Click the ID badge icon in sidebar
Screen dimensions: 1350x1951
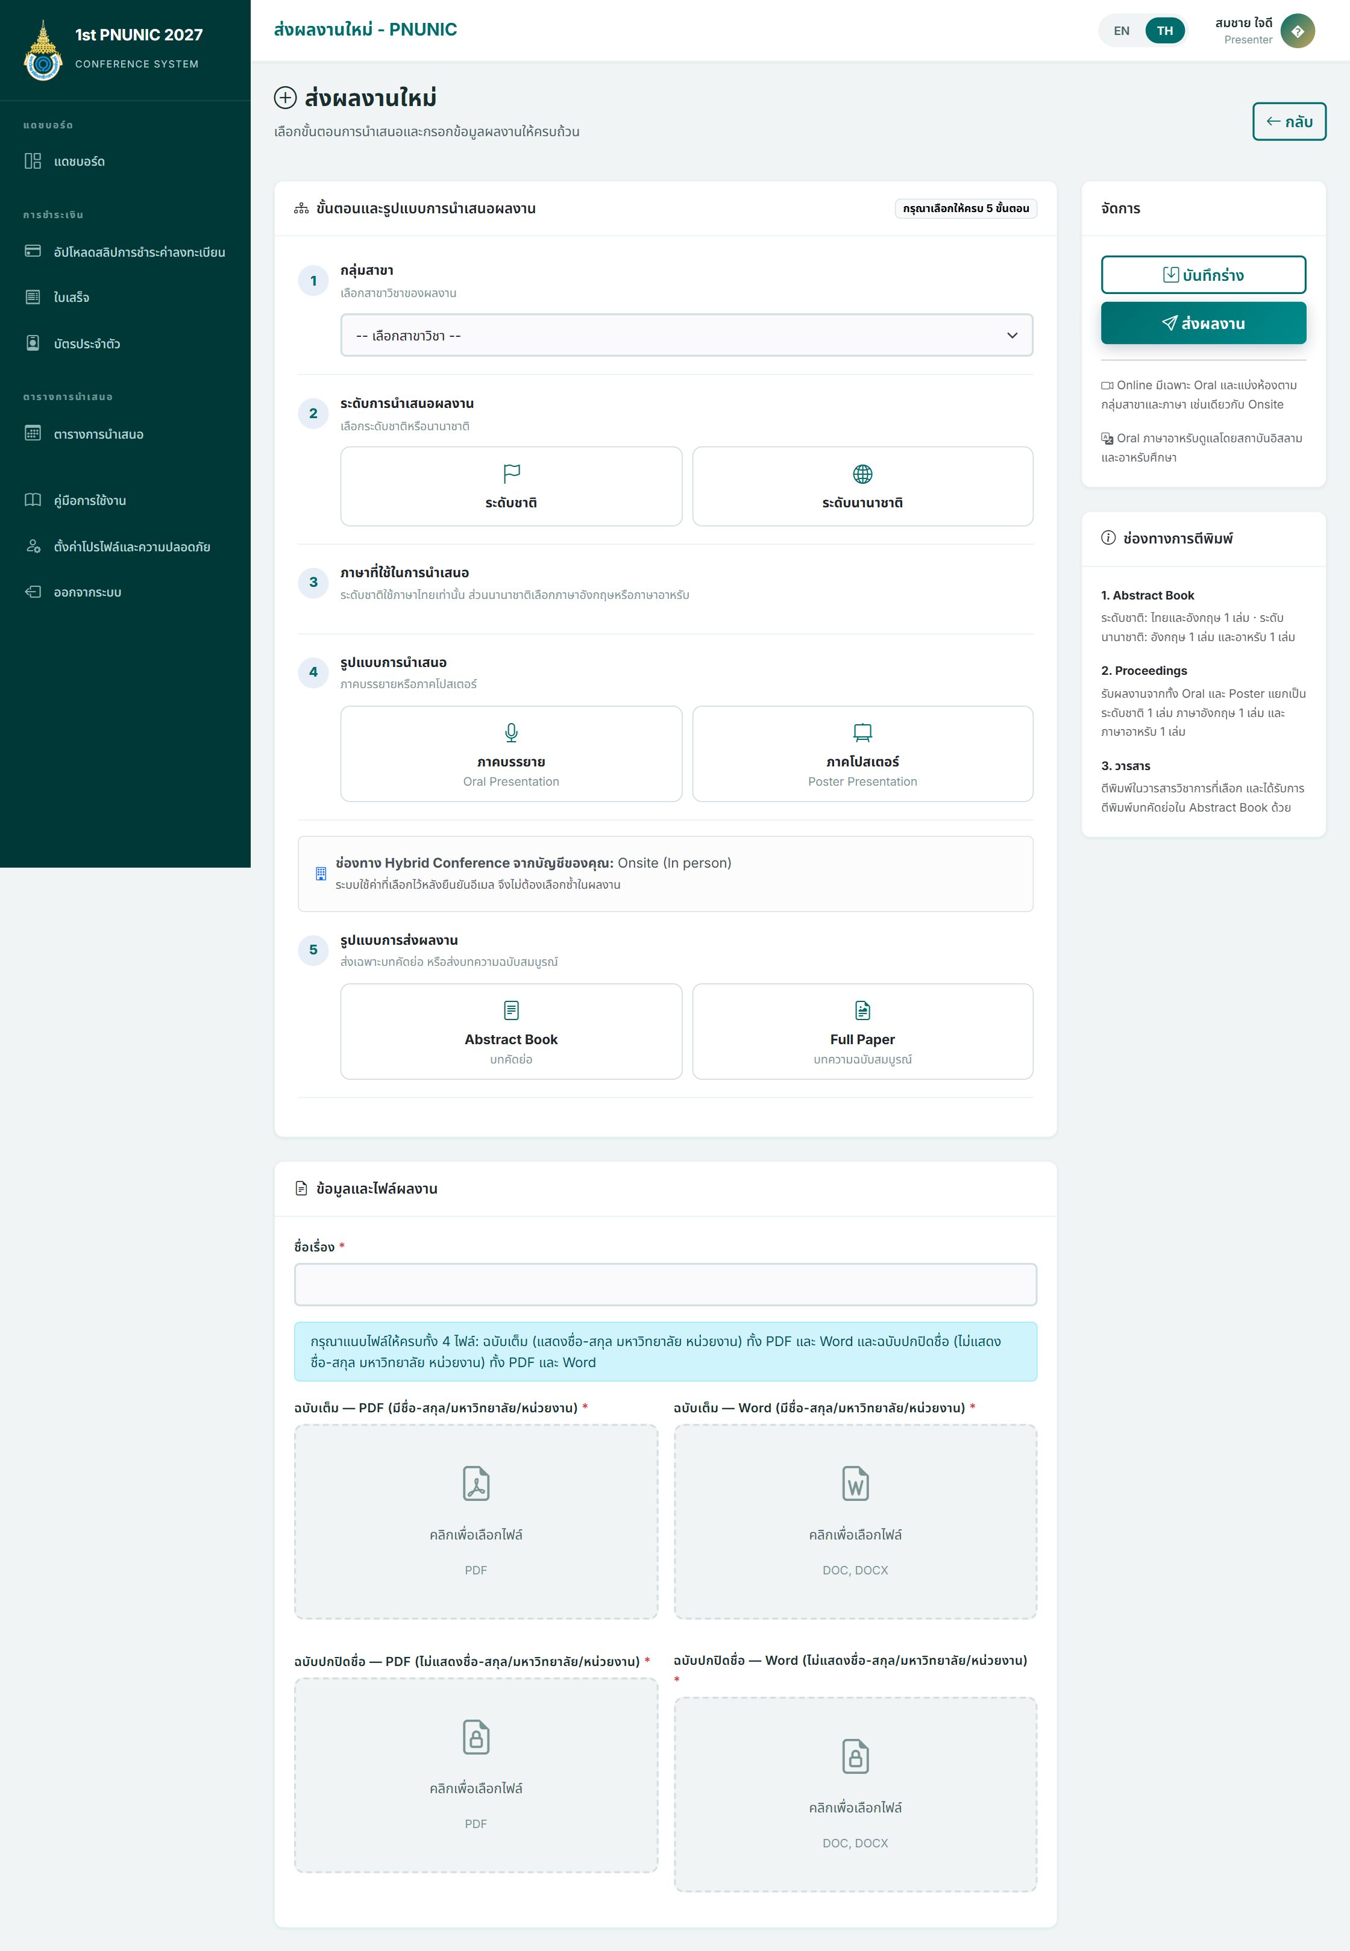coord(33,342)
